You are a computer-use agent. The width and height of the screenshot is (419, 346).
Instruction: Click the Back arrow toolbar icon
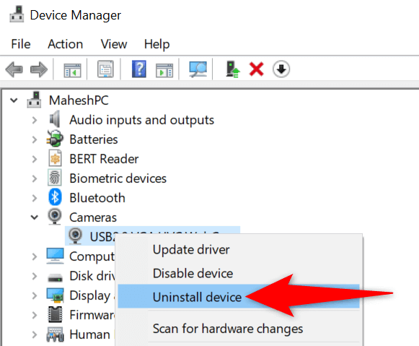[x=14, y=69]
